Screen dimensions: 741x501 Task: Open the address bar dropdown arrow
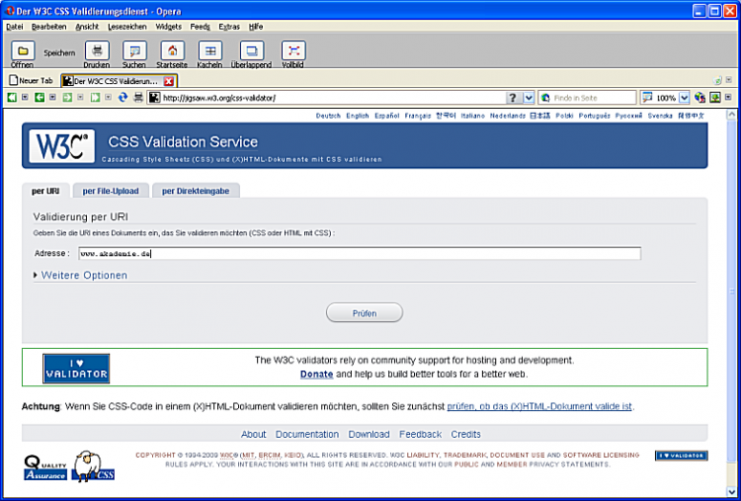tap(529, 98)
